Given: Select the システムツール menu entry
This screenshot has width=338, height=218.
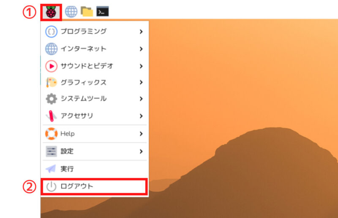Looking at the screenshot, I should (83, 99).
